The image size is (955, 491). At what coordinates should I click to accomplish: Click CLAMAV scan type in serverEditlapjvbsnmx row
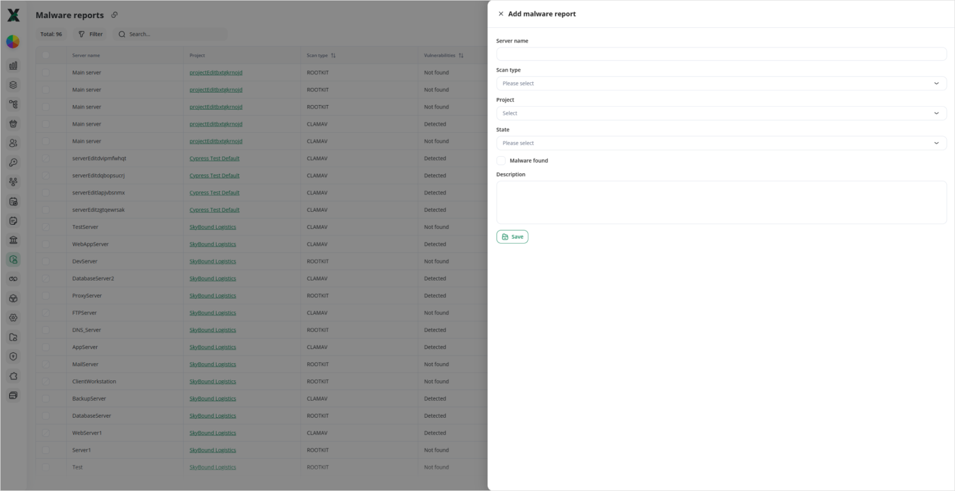(317, 193)
